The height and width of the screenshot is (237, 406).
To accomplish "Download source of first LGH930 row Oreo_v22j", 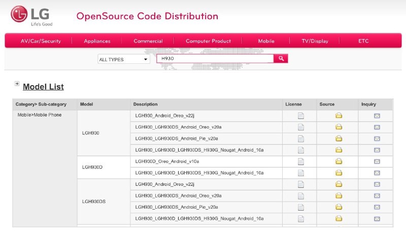I will tap(339, 115).
